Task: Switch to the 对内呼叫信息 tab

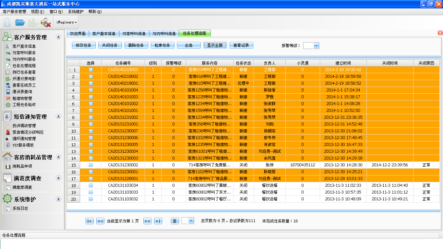Action: (164, 33)
